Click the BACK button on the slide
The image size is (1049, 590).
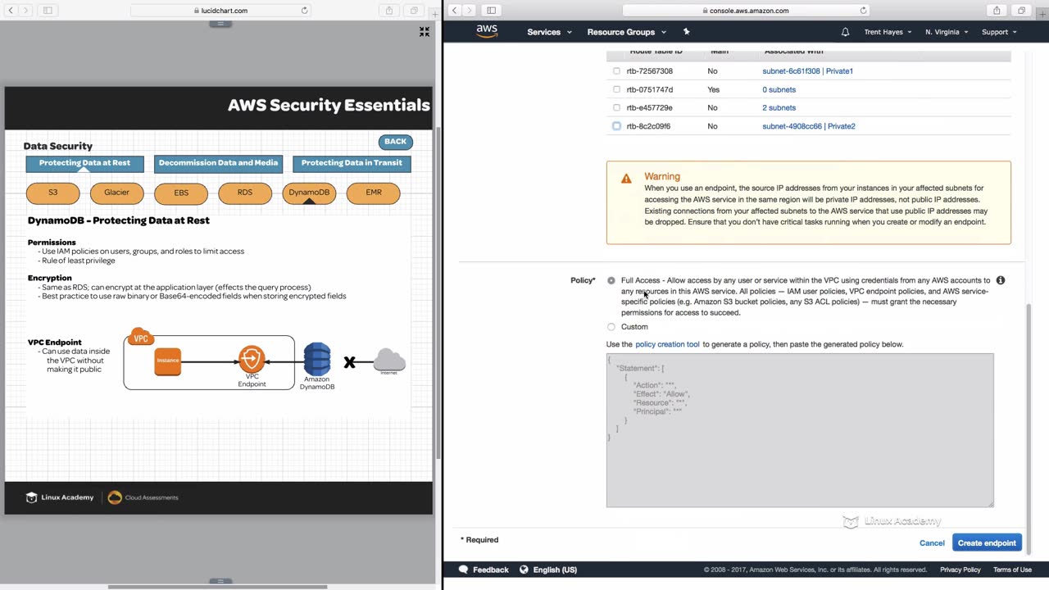395,142
